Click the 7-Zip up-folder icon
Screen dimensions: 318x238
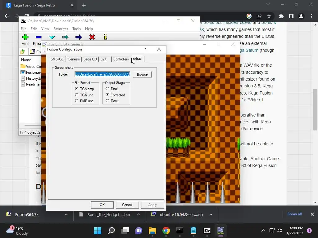point(22,52)
